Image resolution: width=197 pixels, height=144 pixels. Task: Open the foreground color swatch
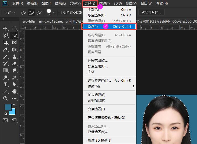[x=8, y=107]
